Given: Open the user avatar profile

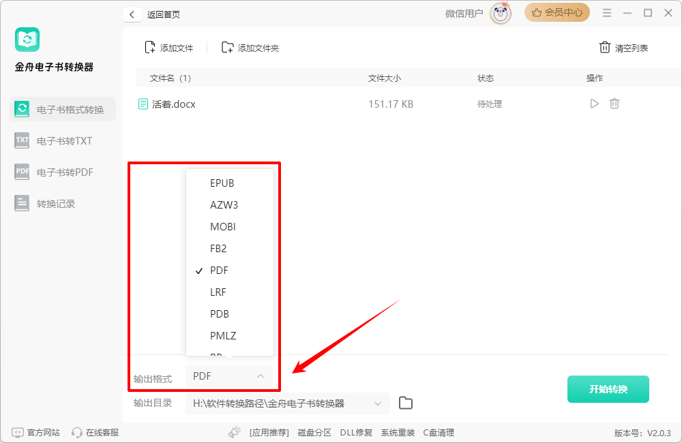Looking at the screenshot, I should [500, 13].
